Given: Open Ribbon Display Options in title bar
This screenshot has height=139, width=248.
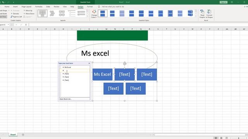Looking at the screenshot, I should click(x=232, y=2).
